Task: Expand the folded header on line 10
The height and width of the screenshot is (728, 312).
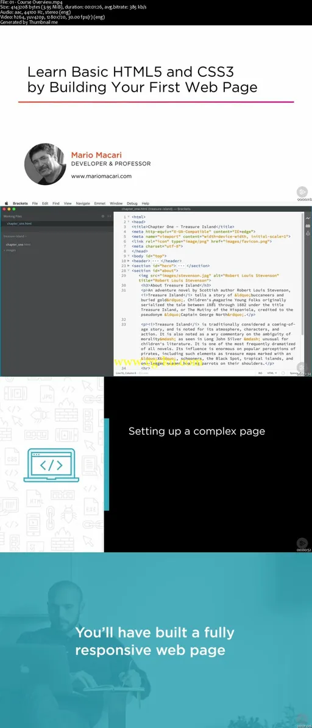Action: 128,261
